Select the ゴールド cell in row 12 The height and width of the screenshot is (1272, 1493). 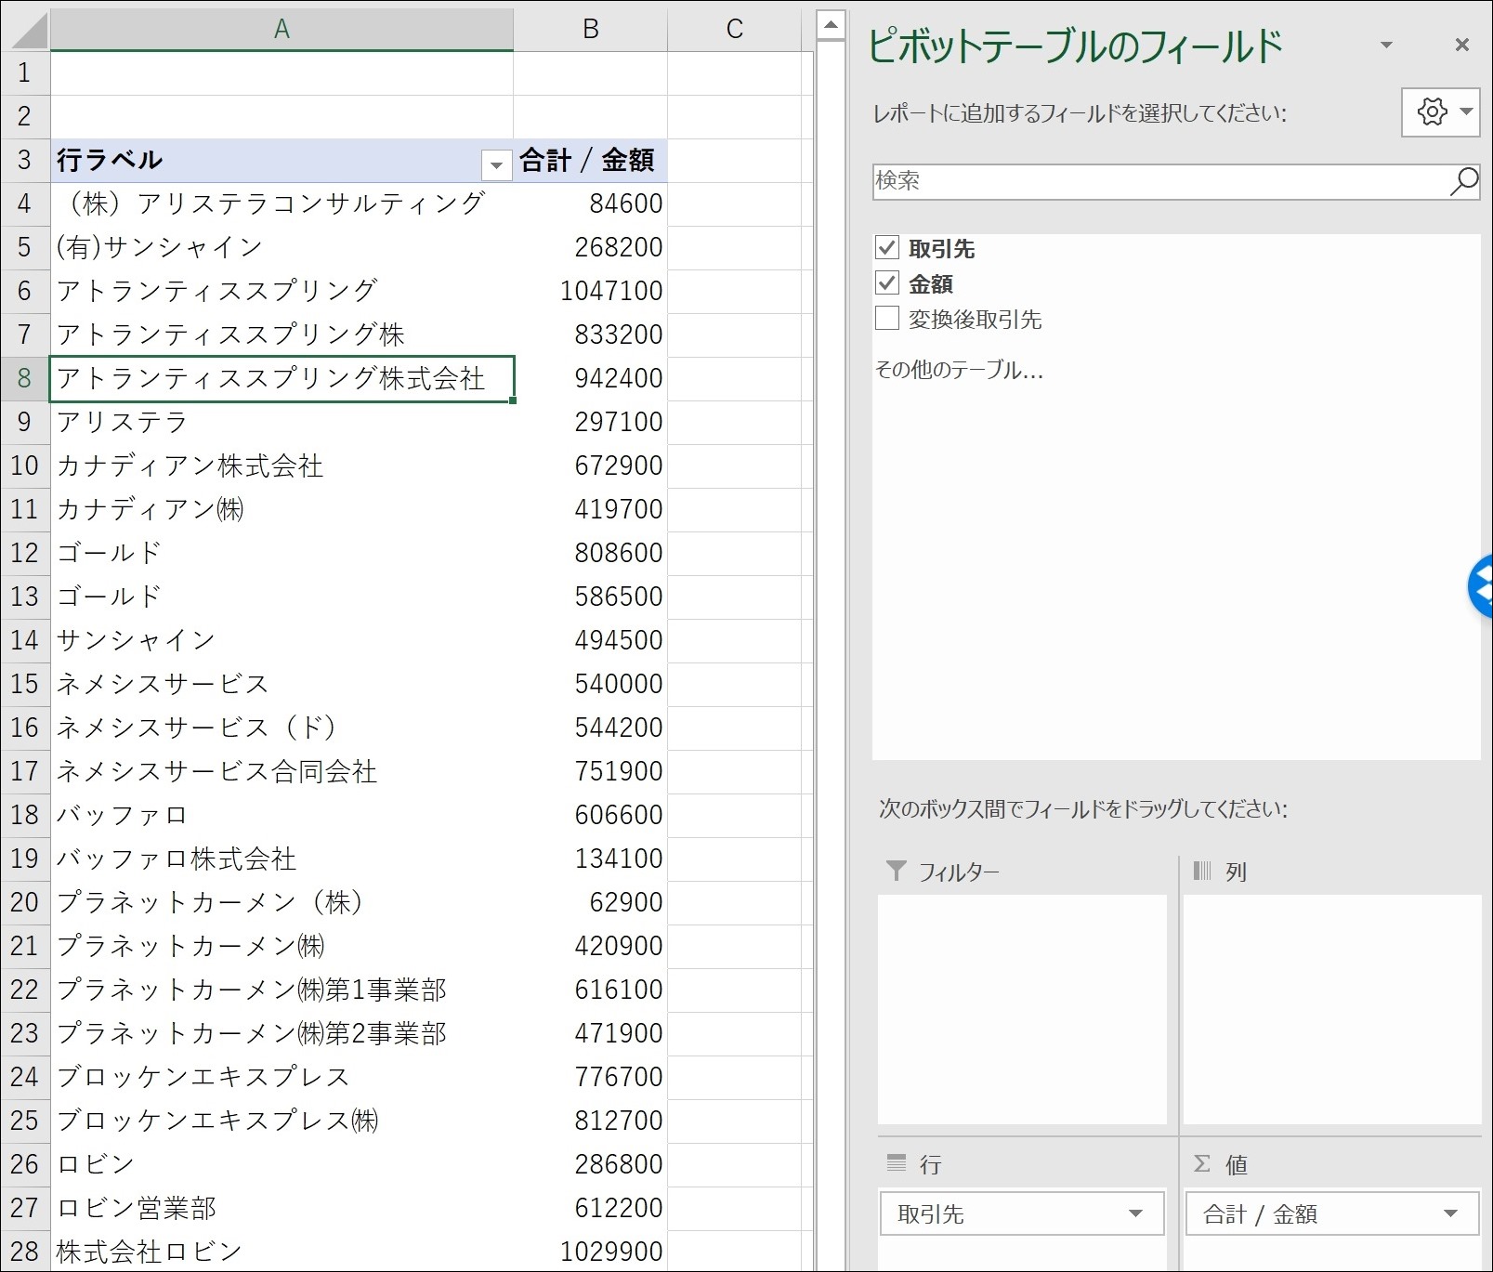(x=282, y=553)
